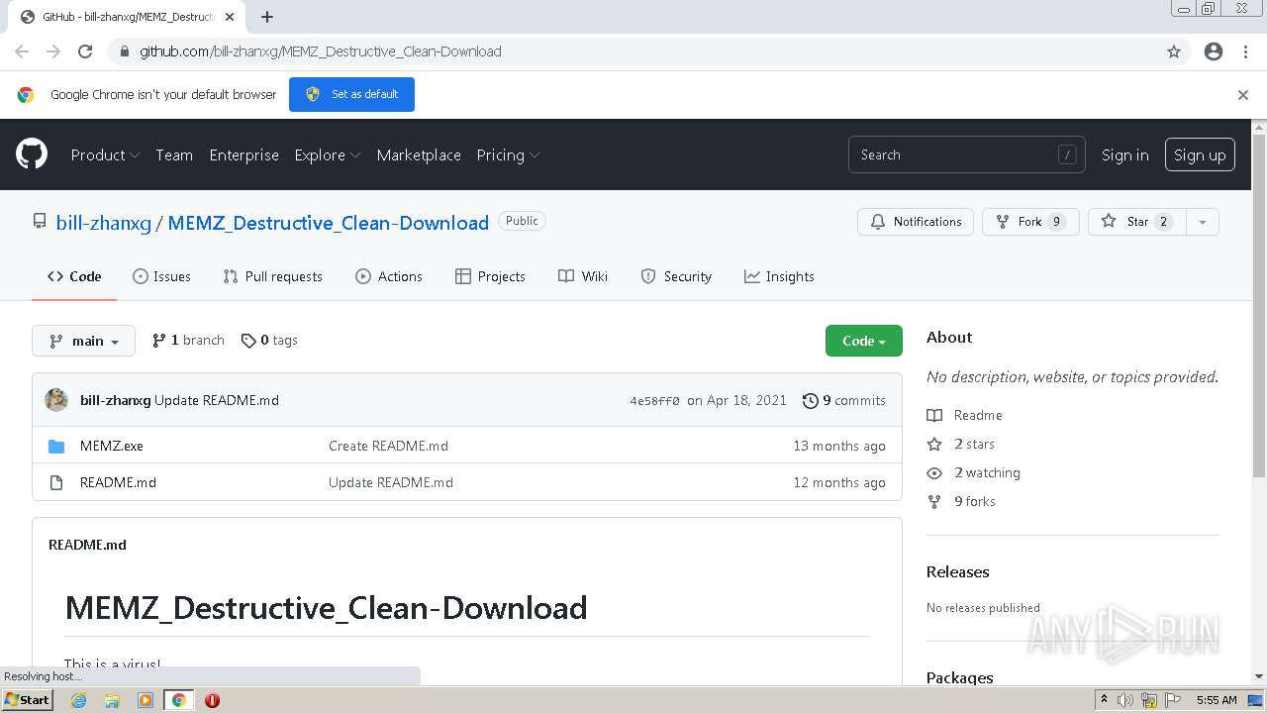
Task: Open the Projects tab
Action: [490, 276]
